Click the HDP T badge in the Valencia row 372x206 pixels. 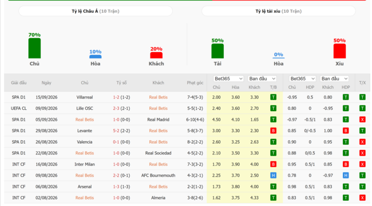346,142
